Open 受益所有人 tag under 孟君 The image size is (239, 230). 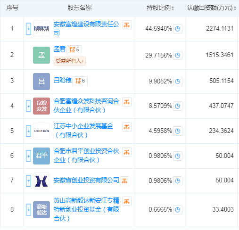[70, 61]
